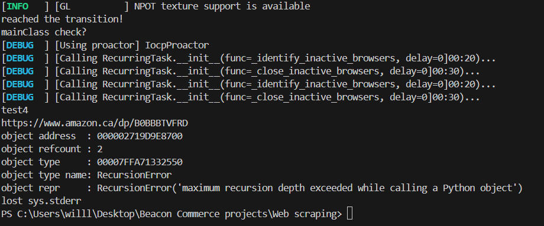Select the green INFO log tag
544x226 pixels.
17,6
